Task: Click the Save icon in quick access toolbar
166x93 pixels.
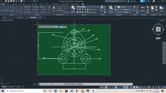Action: pyautogui.click(x=11, y=1)
